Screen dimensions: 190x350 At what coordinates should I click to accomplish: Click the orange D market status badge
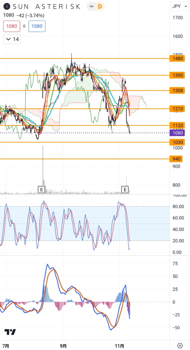[100, 6]
